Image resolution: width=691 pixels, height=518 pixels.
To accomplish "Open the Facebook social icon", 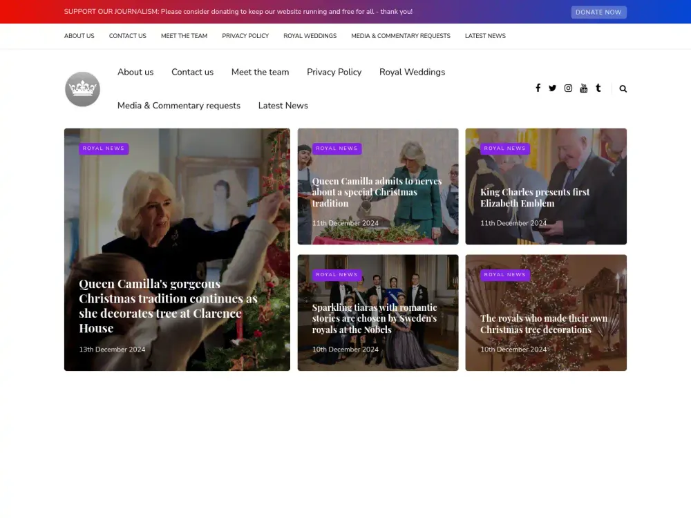I will coord(538,88).
